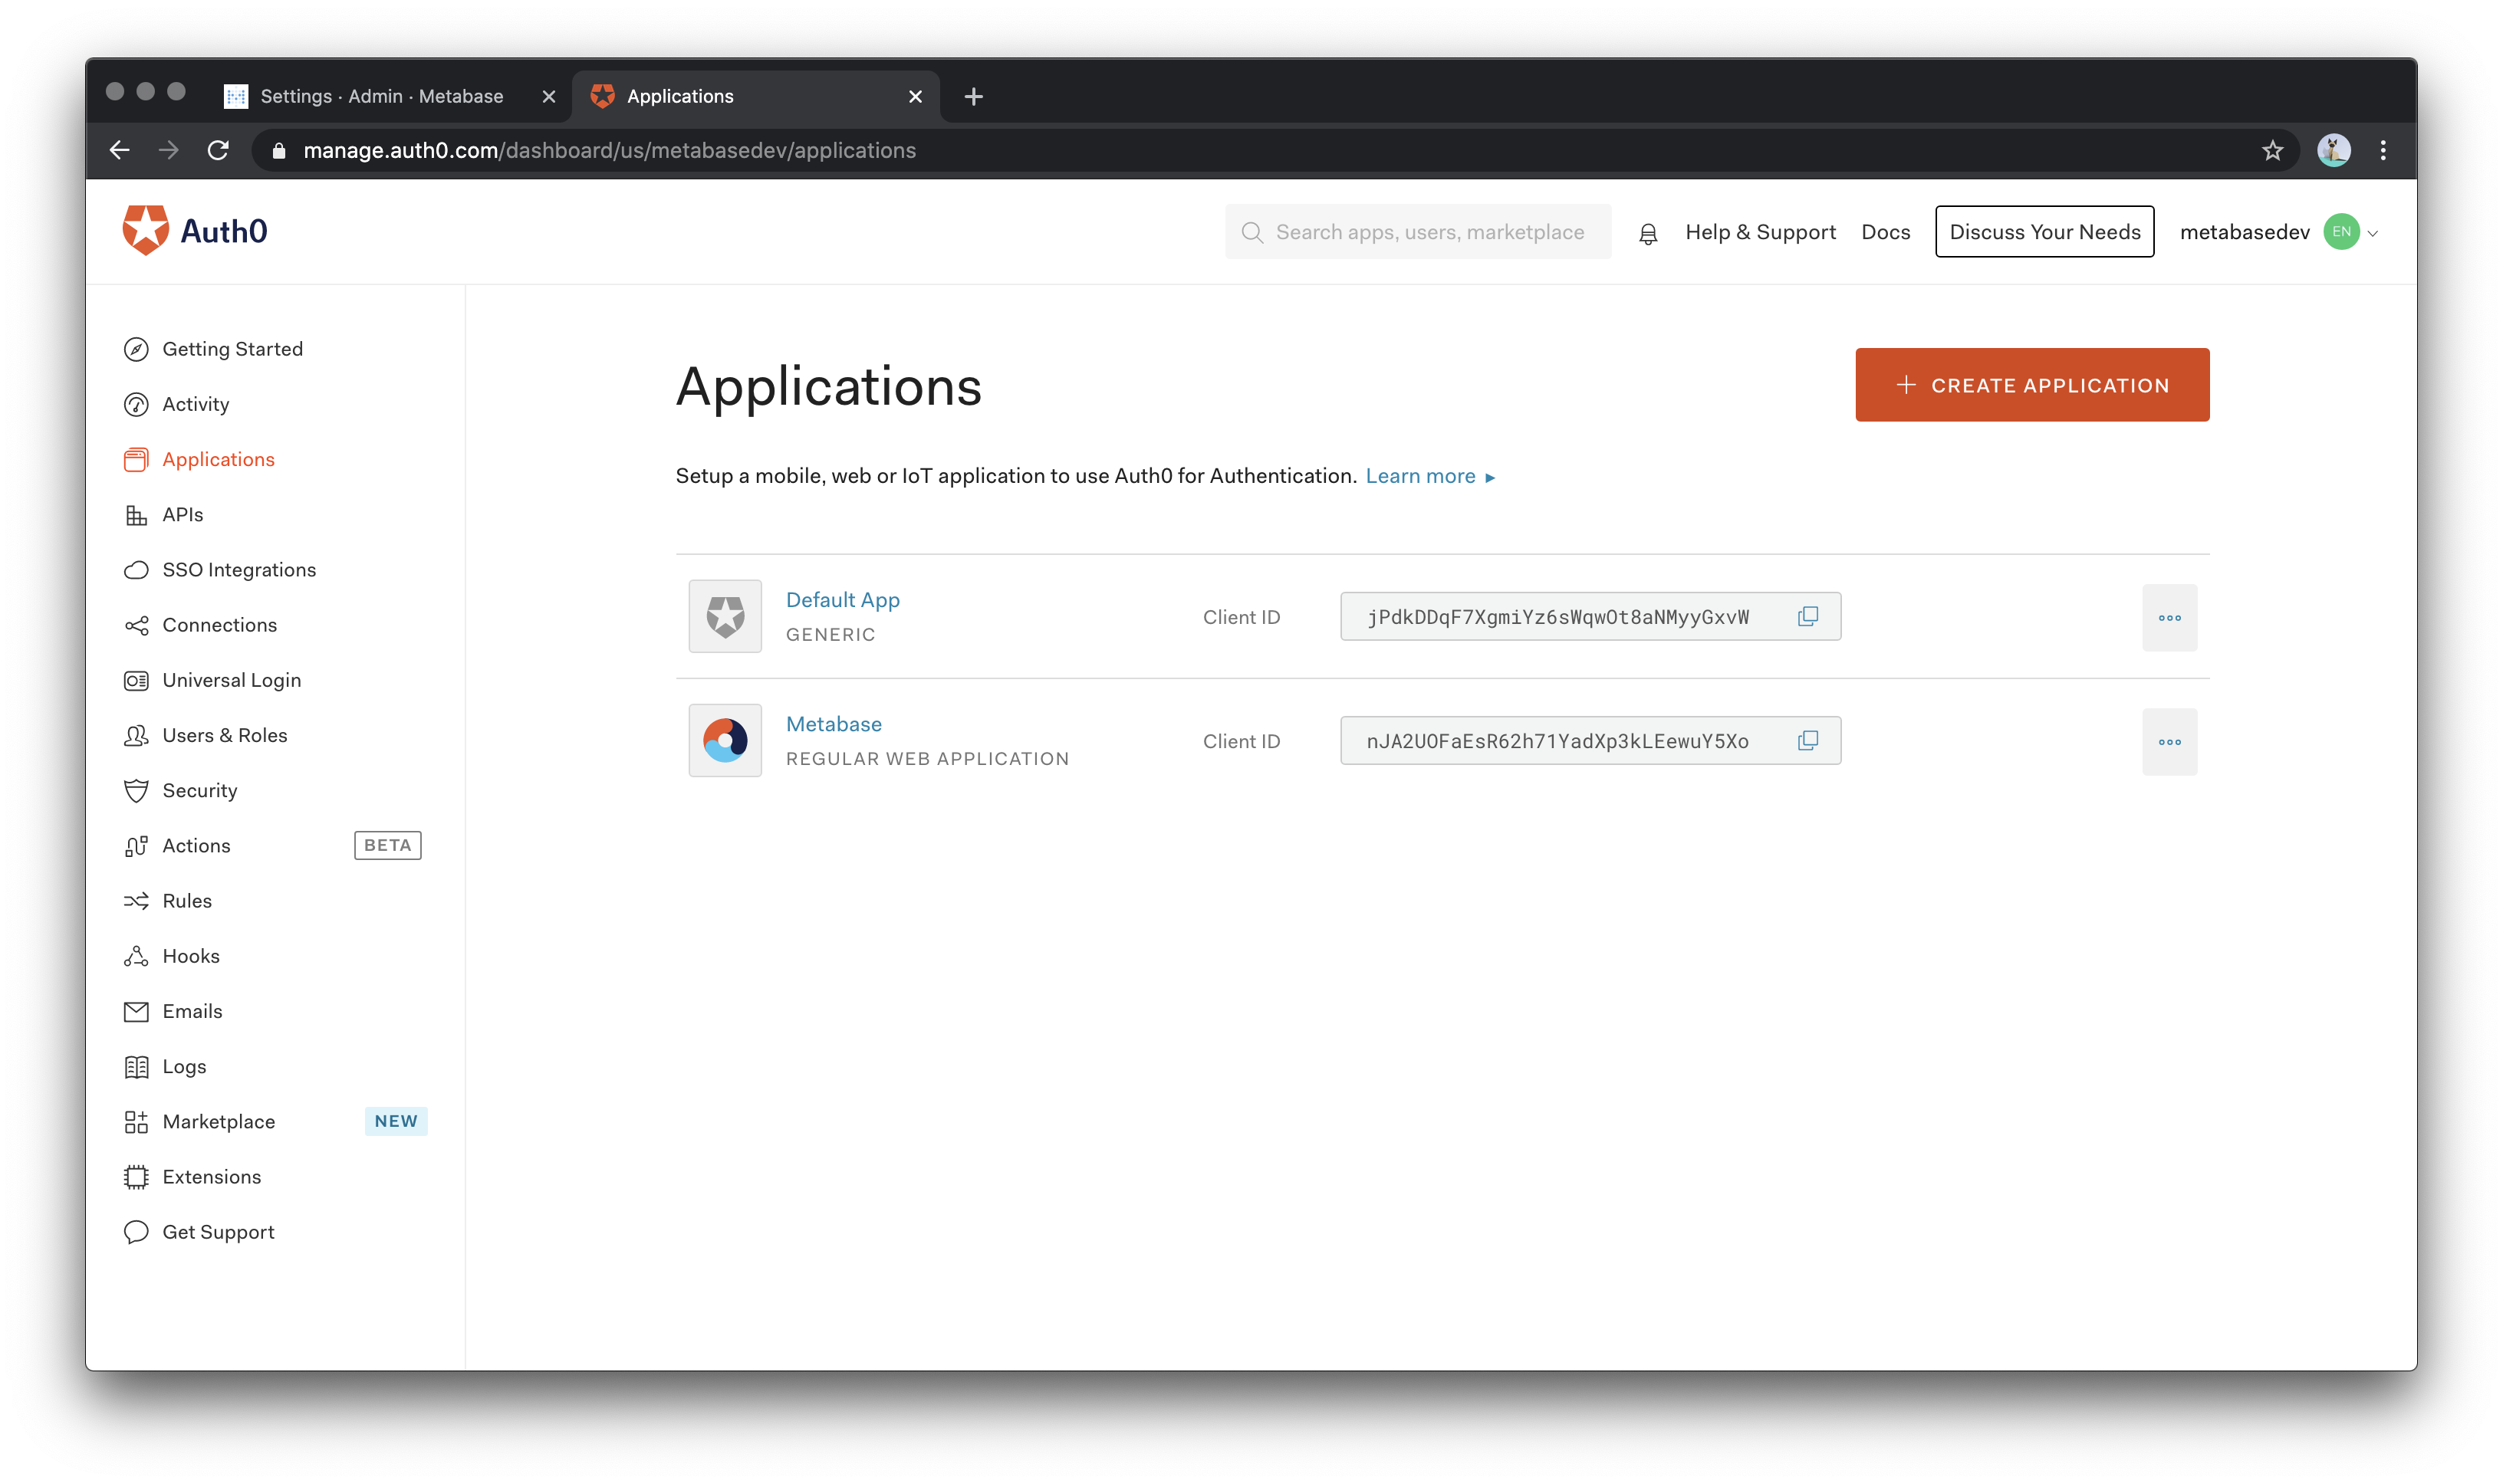This screenshot has width=2503, height=1484.
Task: Open Getting Started section
Action: point(232,348)
